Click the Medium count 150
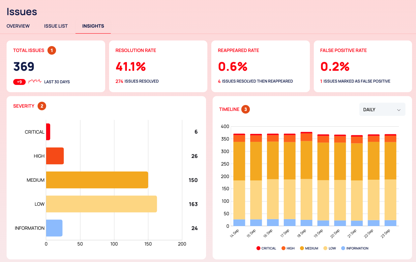The height and width of the screenshot is (262, 416). pos(193,180)
